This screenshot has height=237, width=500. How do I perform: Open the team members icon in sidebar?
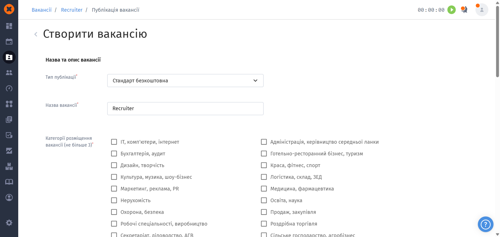[9, 73]
